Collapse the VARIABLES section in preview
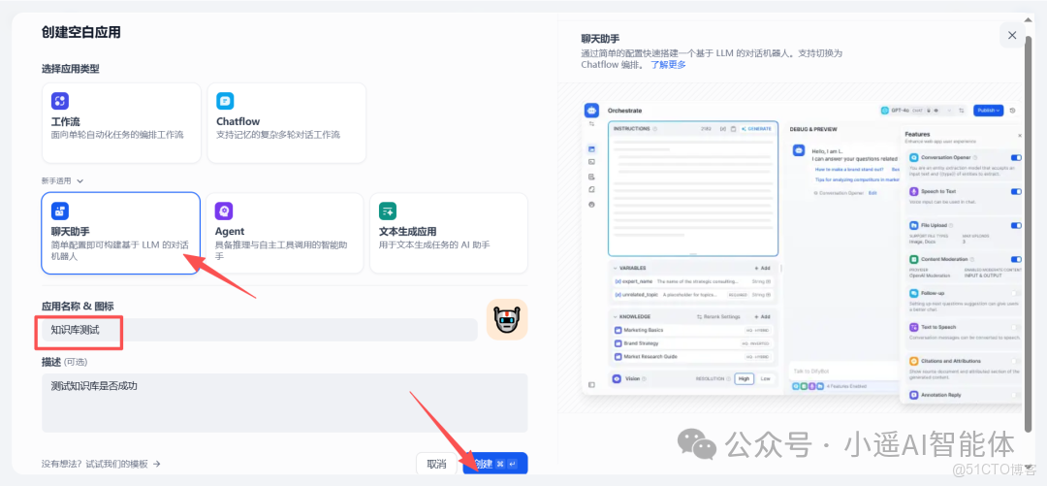This screenshot has width=1047, height=486. (x=615, y=268)
